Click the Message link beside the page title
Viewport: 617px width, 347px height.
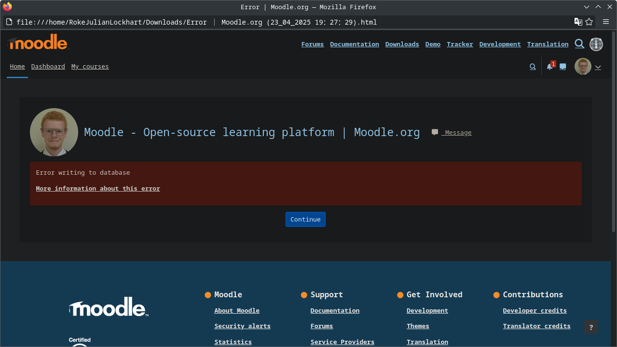[x=452, y=133]
